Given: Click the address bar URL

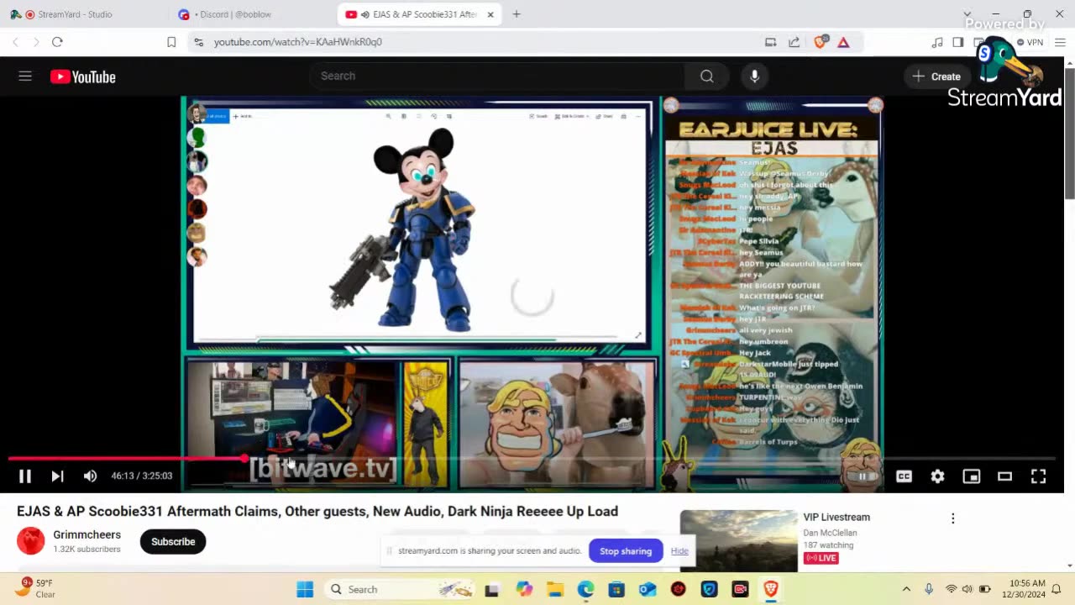Looking at the screenshot, I should [x=298, y=42].
